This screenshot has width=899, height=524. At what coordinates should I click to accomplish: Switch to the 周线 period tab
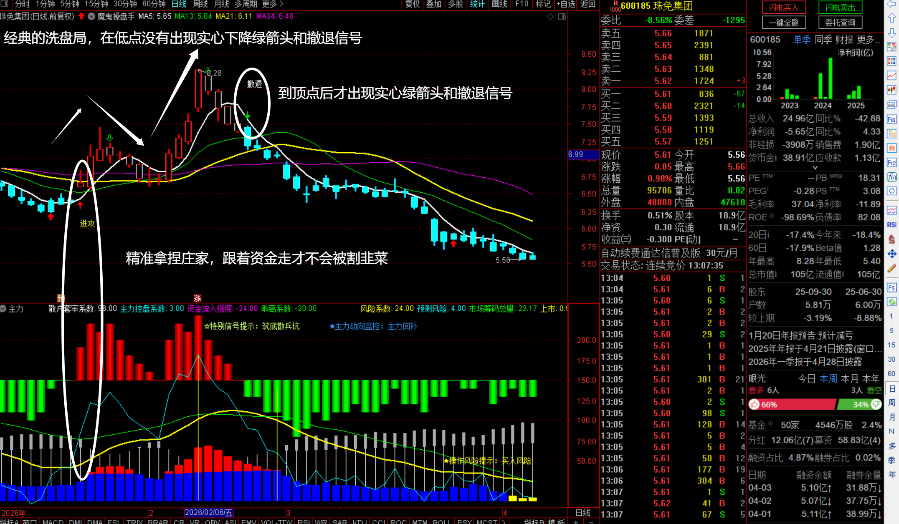pos(200,4)
